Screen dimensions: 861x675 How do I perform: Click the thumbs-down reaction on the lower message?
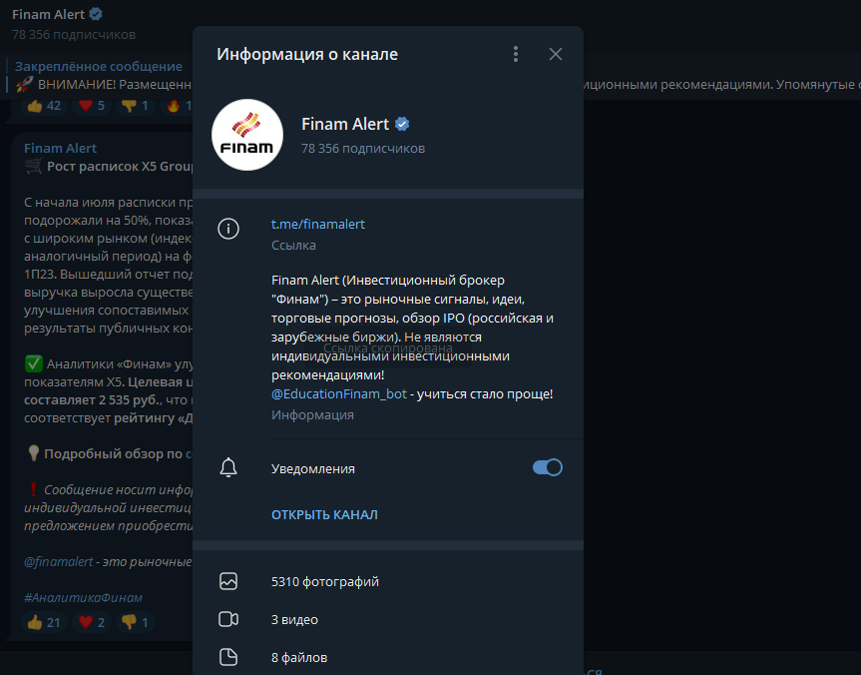[x=133, y=621]
